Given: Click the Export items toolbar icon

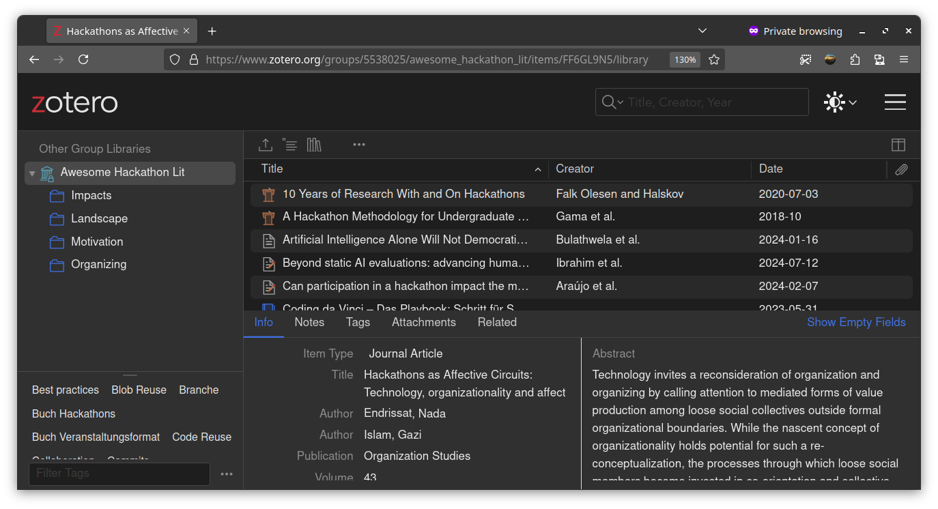Looking at the screenshot, I should (266, 145).
